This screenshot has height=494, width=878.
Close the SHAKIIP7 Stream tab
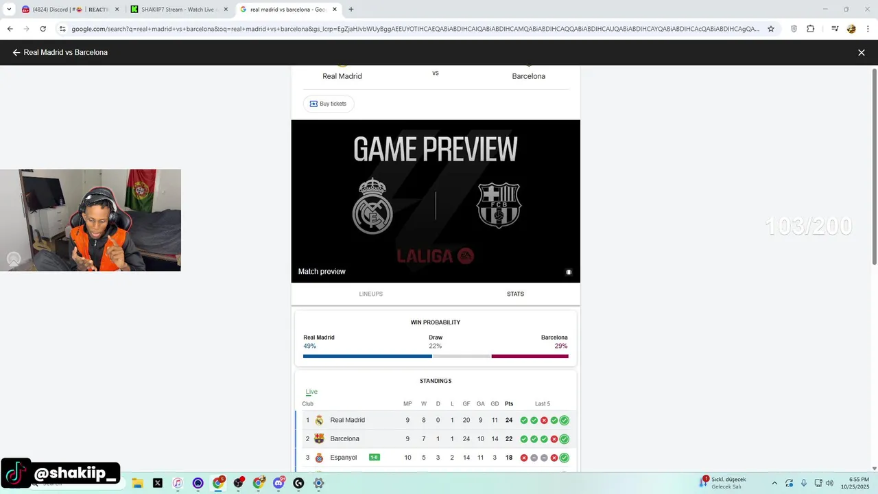(224, 10)
